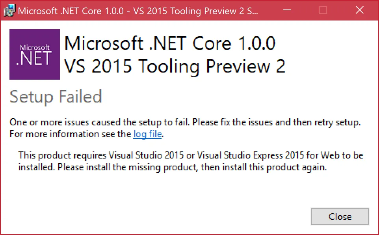This screenshot has height=235, width=379.
Task: Click the window title bar text
Action: (x=138, y=10)
